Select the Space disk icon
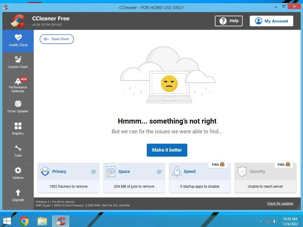Screen dimensions: 303x227 coord(111,172)
